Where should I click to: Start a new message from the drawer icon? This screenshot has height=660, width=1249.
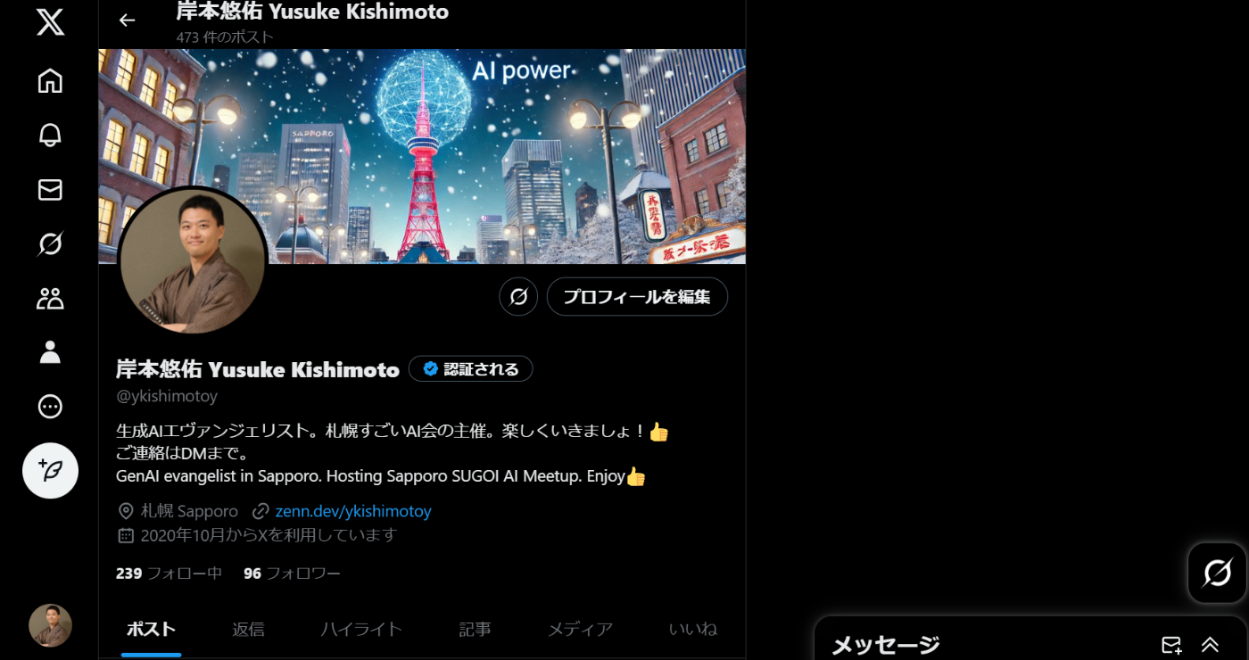tap(1171, 644)
